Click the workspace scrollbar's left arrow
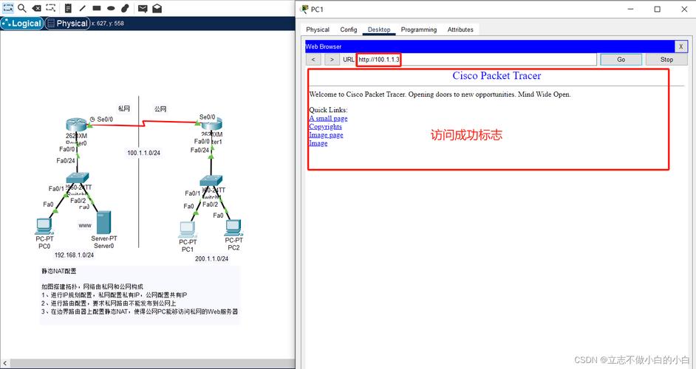Viewport: 696px width, 369px height. pyautogui.click(x=4, y=364)
